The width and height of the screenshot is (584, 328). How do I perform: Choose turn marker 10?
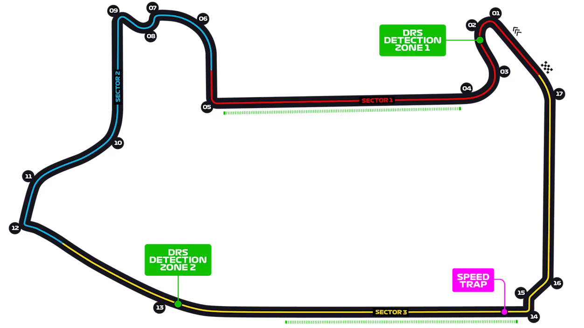[x=118, y=143]
